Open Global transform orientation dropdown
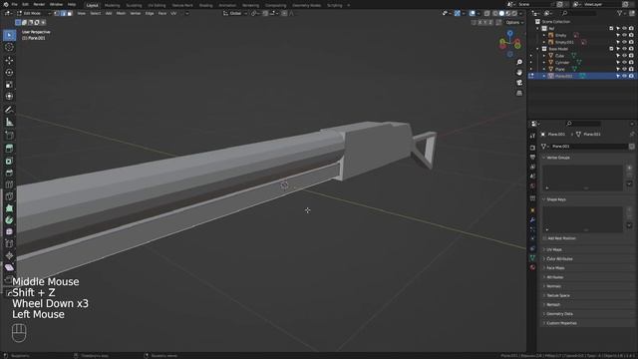This screenshot has width=638, height=359. [235, 13]
